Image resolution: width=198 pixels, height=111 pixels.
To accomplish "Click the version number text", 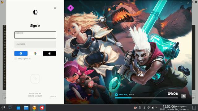I will pos(53,97).
